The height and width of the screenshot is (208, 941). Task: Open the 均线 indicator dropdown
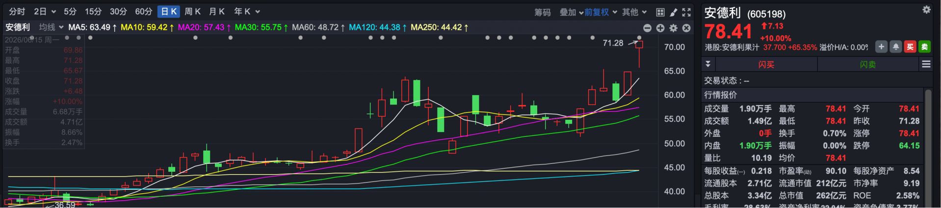tap(51, 27)
